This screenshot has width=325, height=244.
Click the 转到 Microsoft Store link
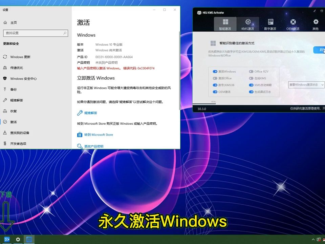point(99,135)
